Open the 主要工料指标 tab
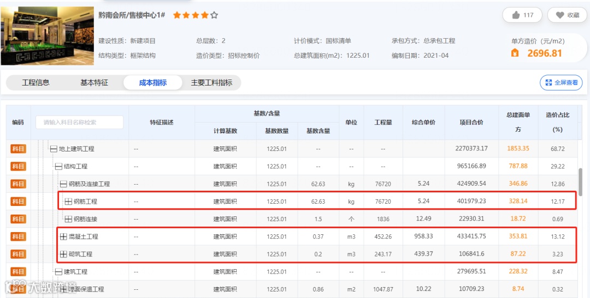590x298 pixels. (x=211, y=83)
